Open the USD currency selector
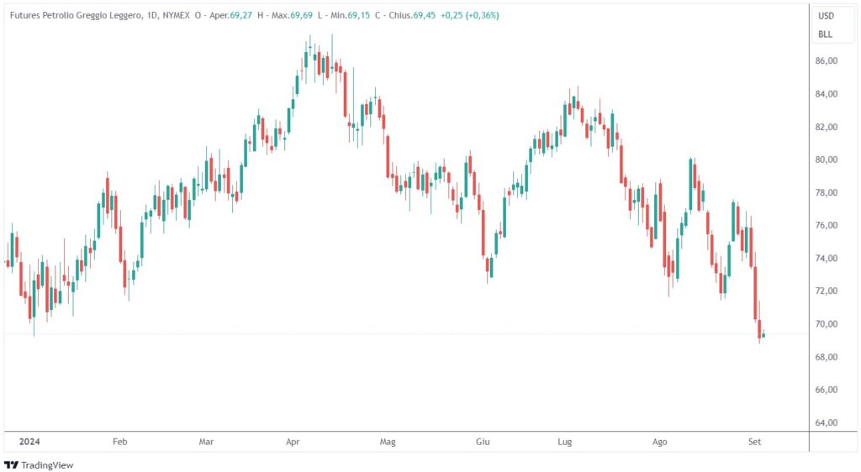Screen dimensions: 861x472 pos(826,16)
